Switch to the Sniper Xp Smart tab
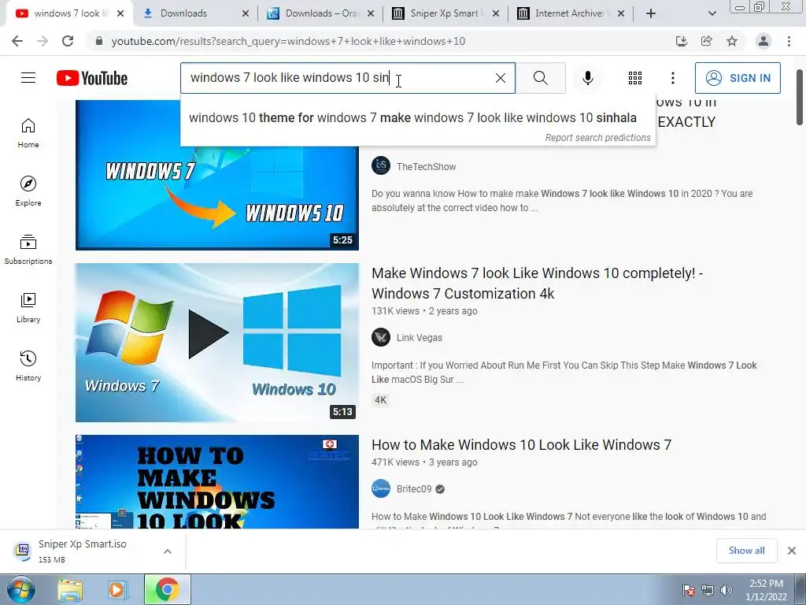The width and height of the screenshot is (806, 605). click(447, 13)
